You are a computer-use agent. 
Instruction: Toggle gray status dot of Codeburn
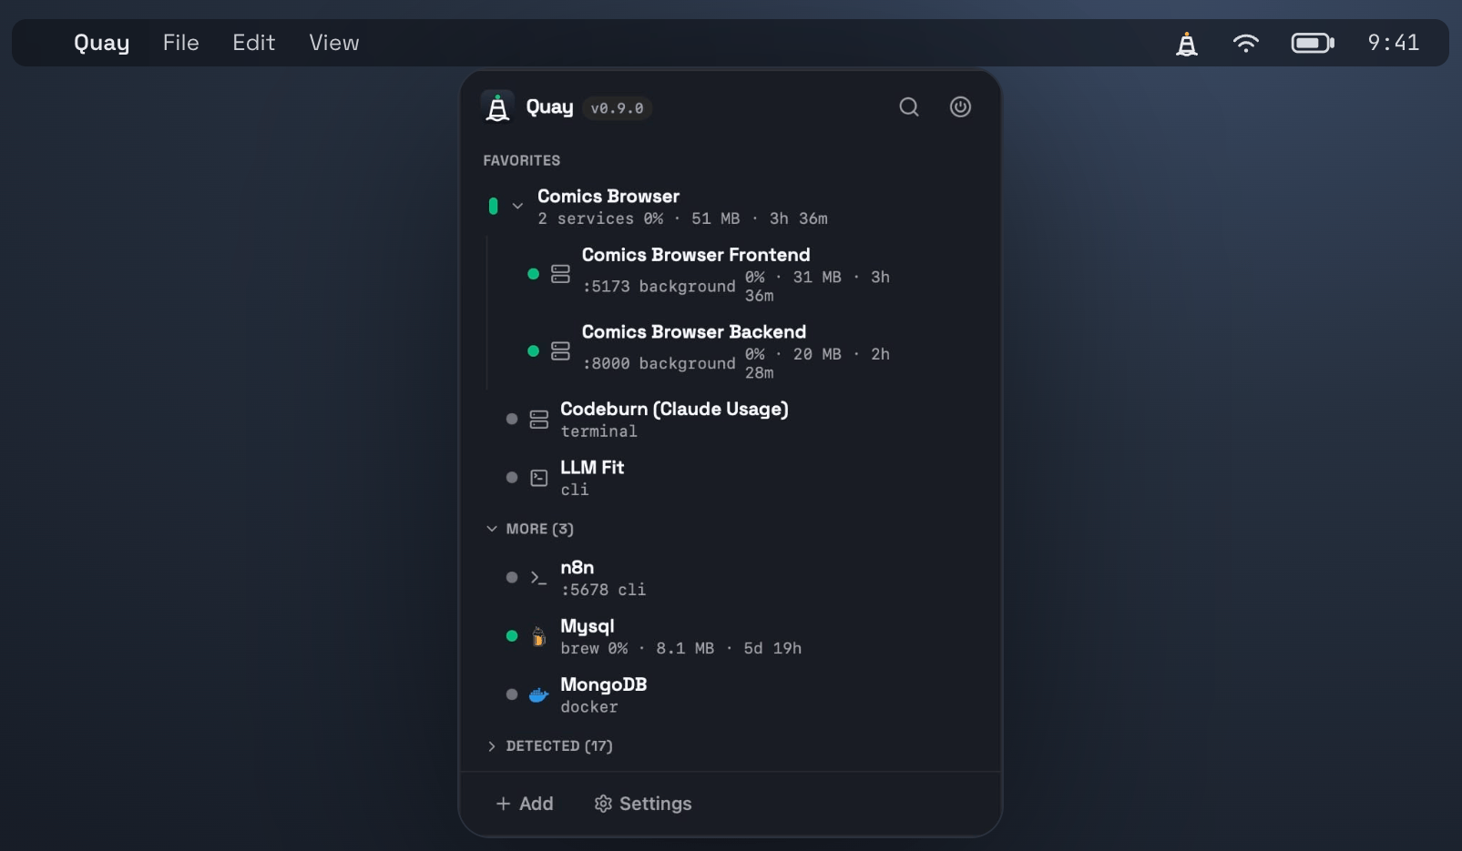(x=511, y=419)
